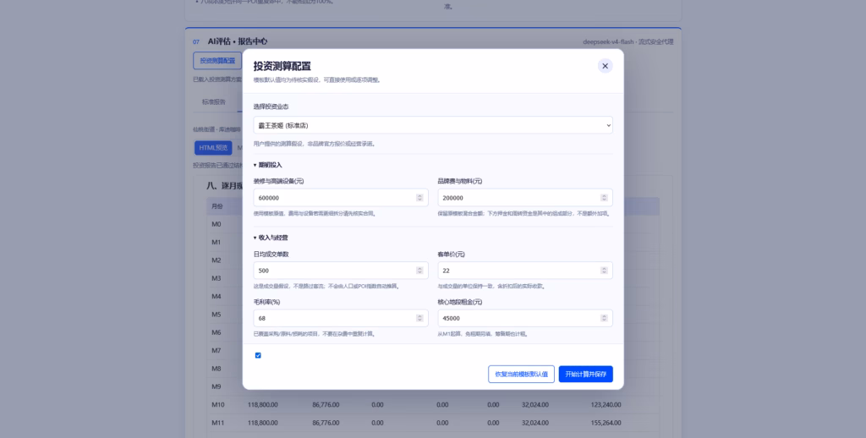
Task: Adjust the 核心地段租金 spinner arrows
Action: (x=604, y=318)
